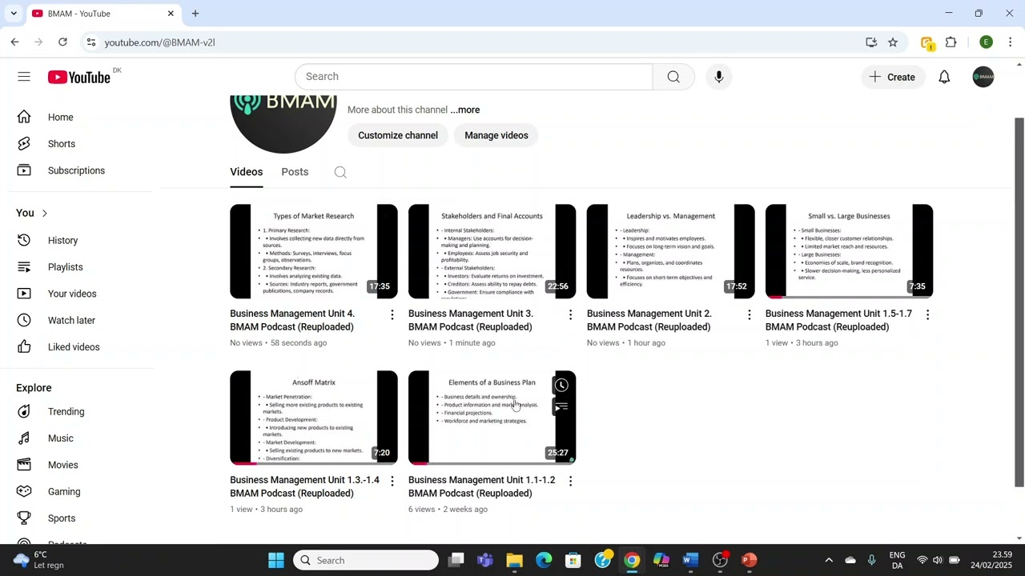Viewport: 1025px width, 576px height.
Task: Select the Videos tab
Action: [246, 172]
